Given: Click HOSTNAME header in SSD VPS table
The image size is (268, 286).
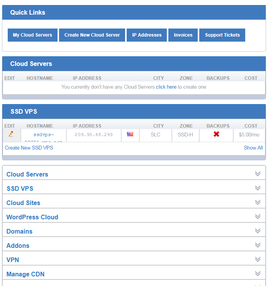Looking at the screenshot, I should (40, 126).
